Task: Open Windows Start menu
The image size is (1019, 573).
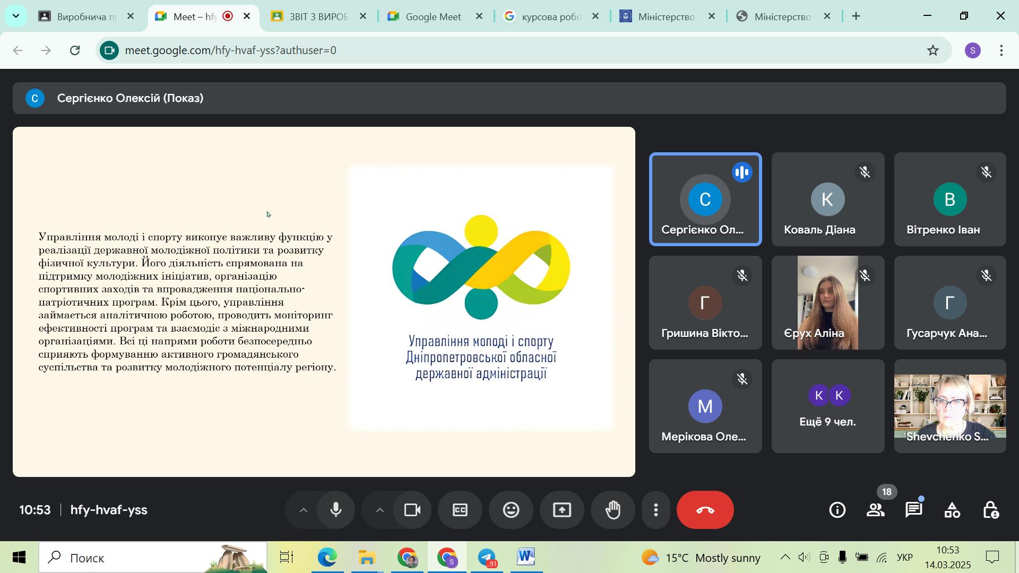Action: click(19, 558)
